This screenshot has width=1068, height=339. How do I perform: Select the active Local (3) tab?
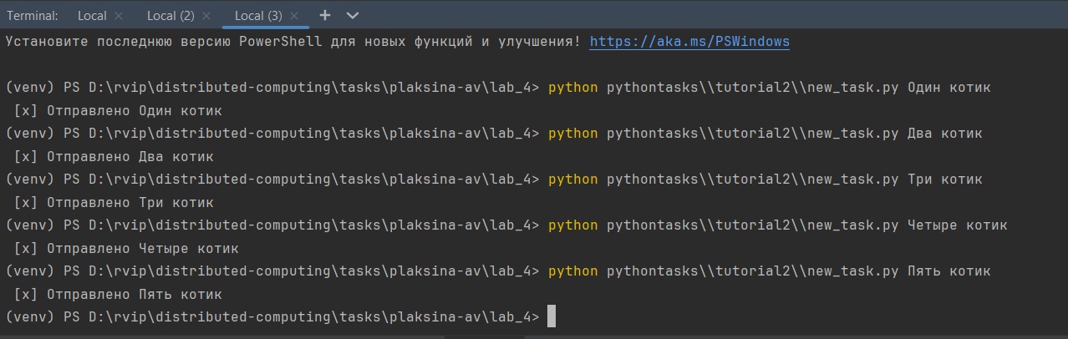tap(258, 16)
